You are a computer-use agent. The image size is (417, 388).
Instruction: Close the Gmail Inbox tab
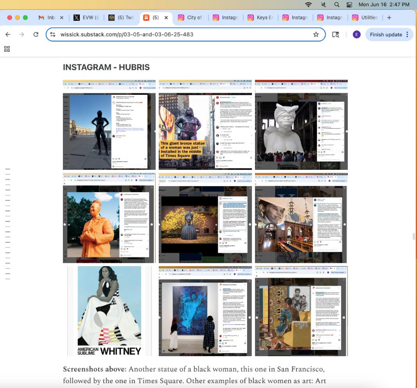coord(62,17)
